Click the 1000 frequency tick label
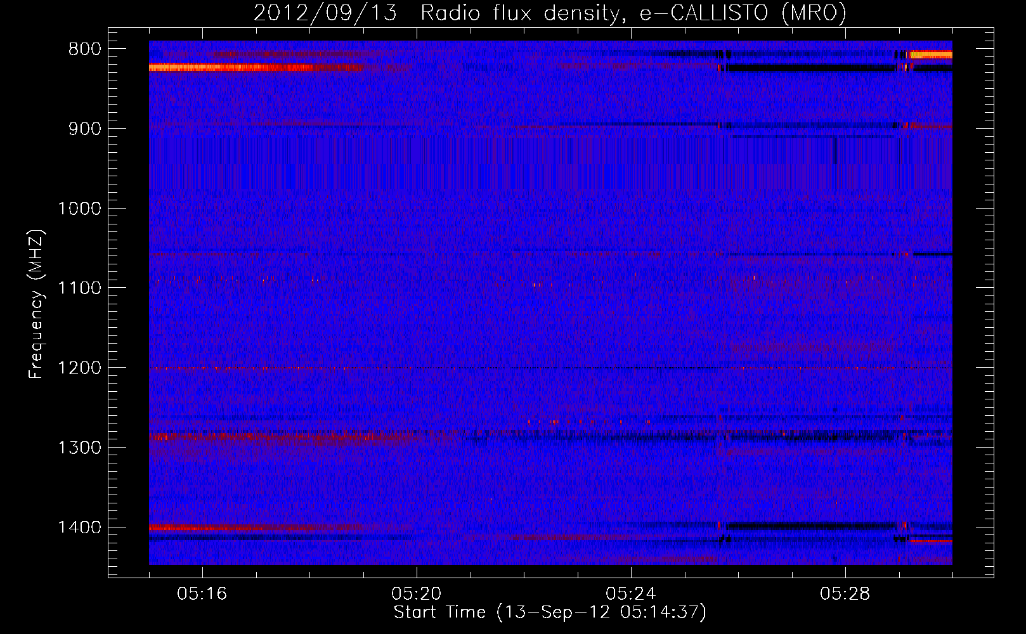The image size is (1026, 634). pyautogui.click(x=79, y=209)
